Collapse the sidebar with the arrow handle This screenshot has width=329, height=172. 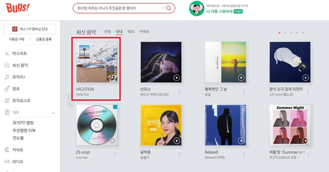click(70, 100)
